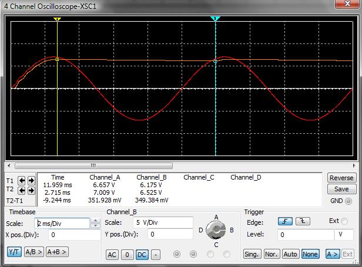
Task: Select AC coupling for Channel B
Action: pos(112,255)
